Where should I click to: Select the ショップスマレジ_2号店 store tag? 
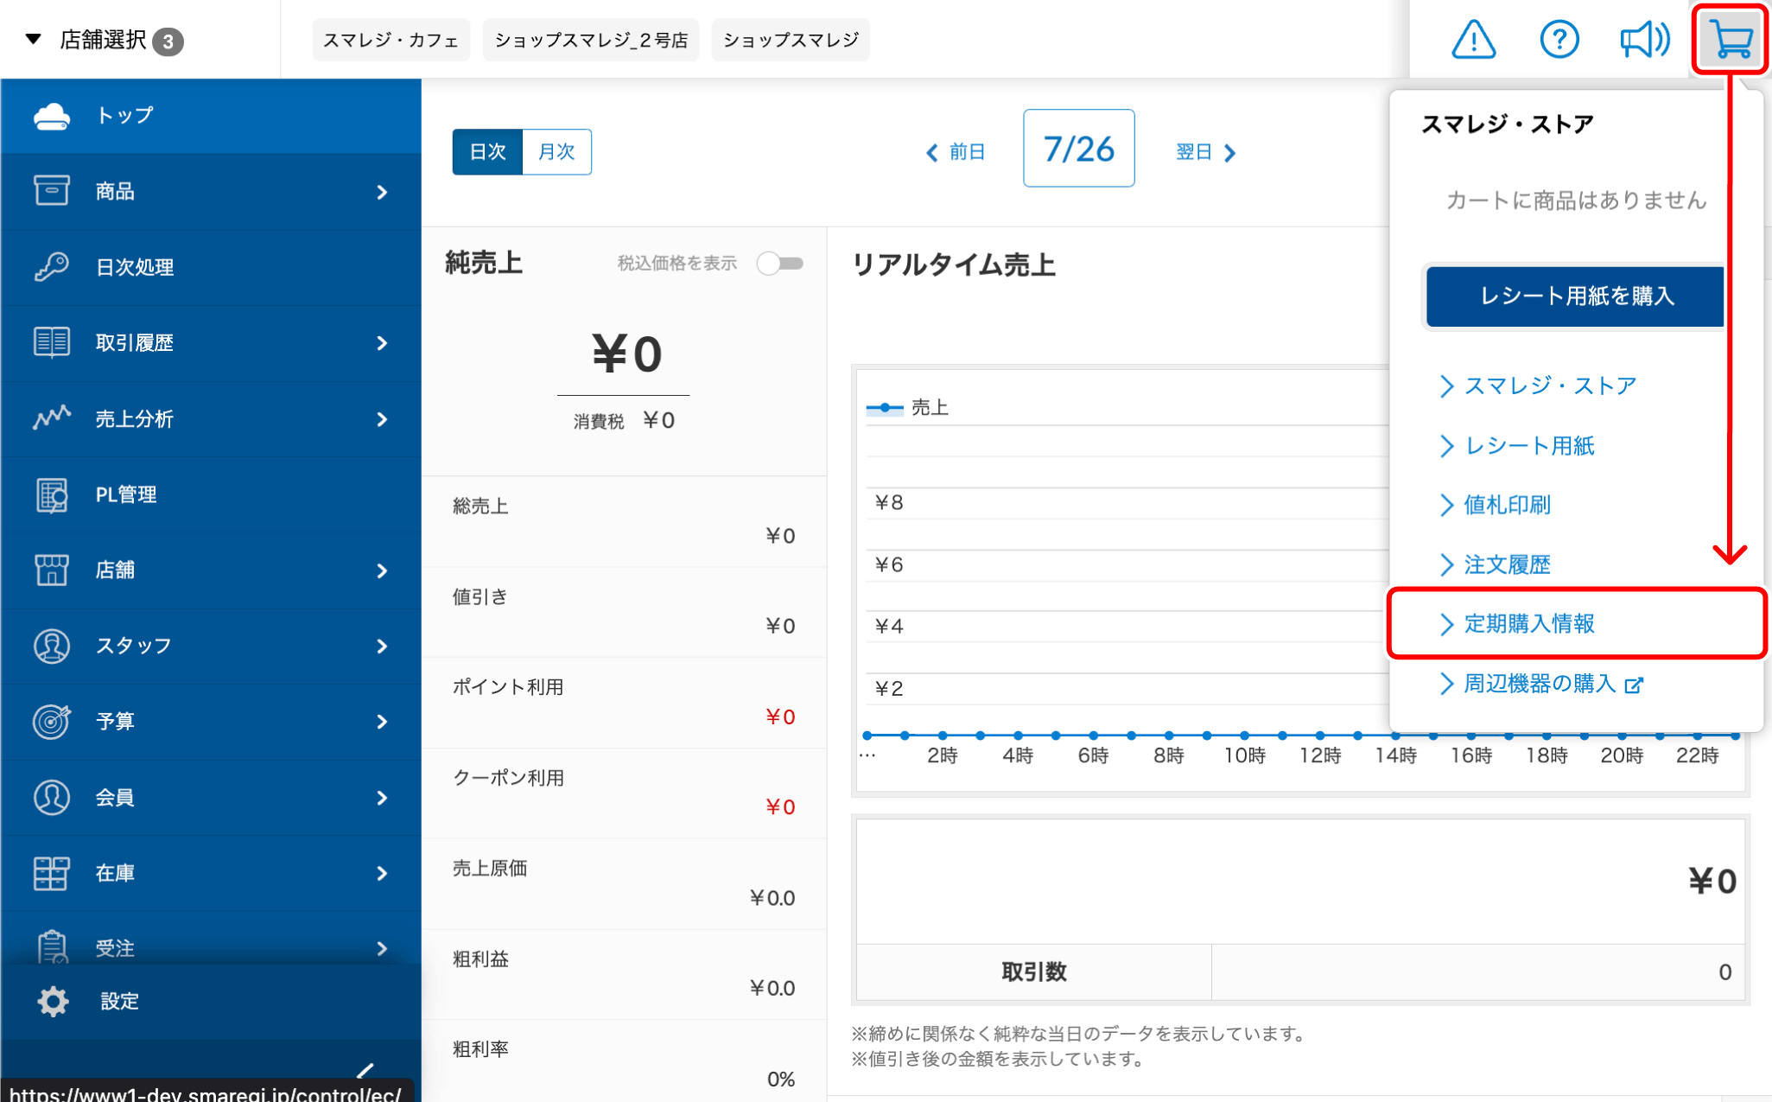[x=591, y=40]
